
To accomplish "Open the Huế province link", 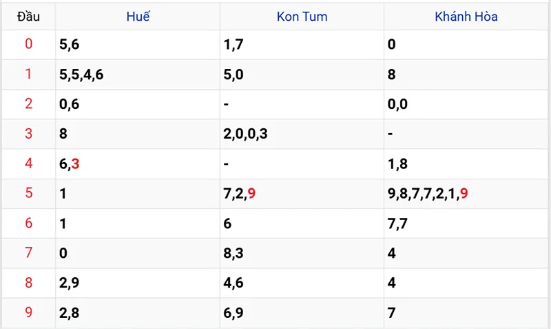I will click(x=138, y=17).
